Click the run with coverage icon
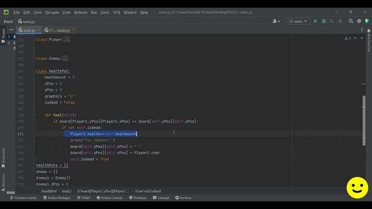The image size is (372, 209). (332, 21)
